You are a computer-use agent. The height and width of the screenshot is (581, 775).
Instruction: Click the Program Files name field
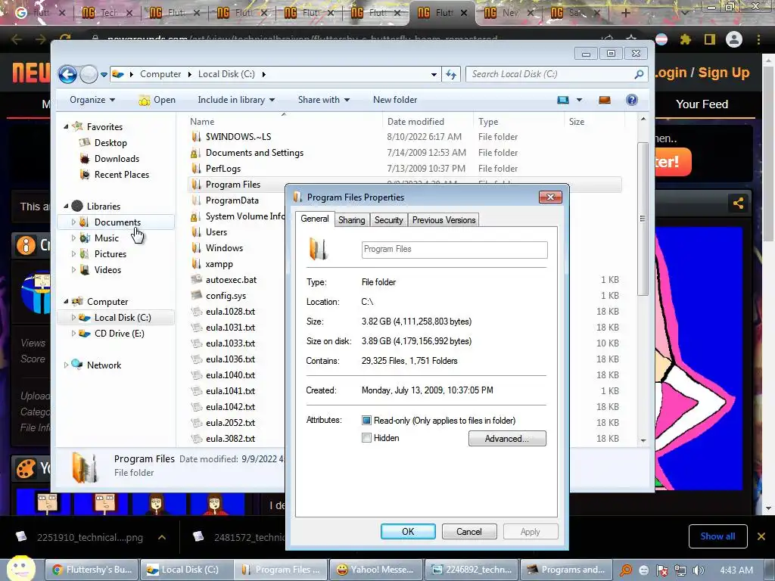coord(454,250)
